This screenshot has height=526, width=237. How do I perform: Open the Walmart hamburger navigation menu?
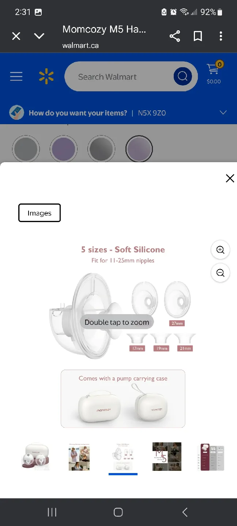tap(16, 76)
